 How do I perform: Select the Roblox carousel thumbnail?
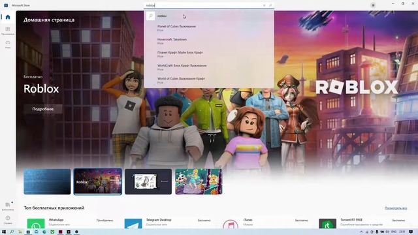tap(97, 181)
